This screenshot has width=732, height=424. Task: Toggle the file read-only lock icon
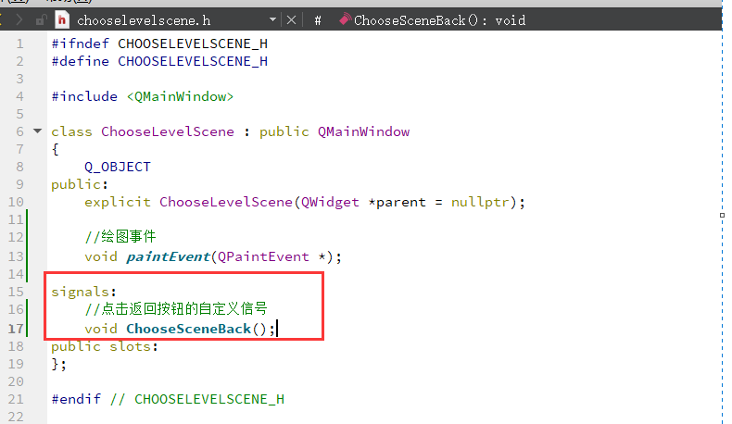(41, 20)
